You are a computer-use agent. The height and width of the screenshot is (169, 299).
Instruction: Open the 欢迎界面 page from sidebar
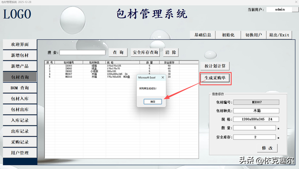[x=20, y=44]
